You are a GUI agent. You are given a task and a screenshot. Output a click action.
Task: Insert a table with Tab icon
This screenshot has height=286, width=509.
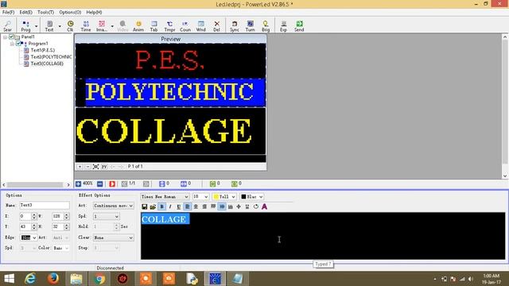[x=153, y=26]
